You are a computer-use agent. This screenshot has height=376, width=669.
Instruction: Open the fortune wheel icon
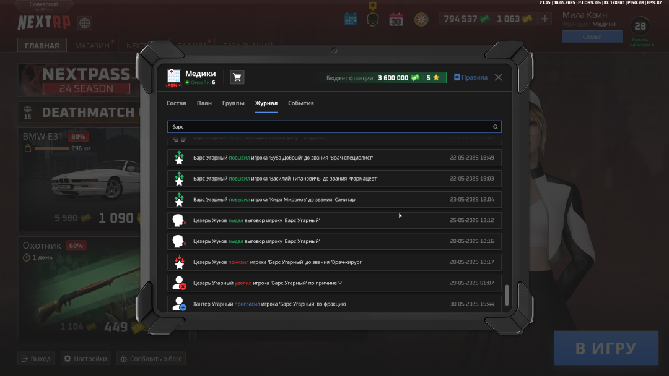pos(421,20)
